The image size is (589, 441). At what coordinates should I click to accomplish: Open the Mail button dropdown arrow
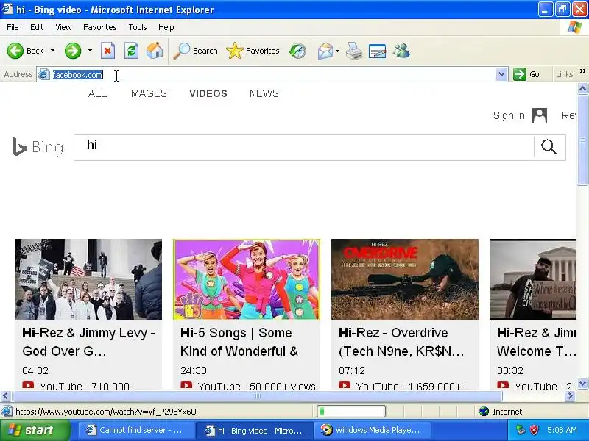(x=337, y=51)
